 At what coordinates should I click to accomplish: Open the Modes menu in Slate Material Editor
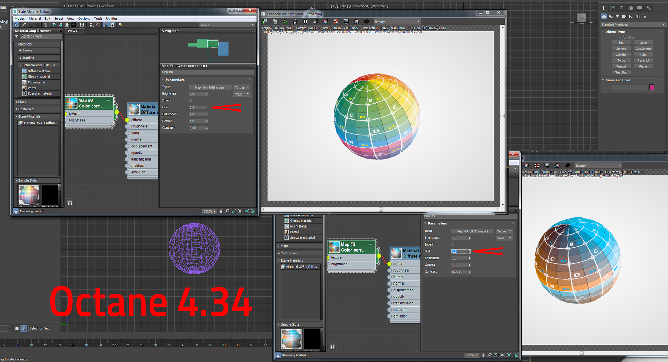point(19,19)
